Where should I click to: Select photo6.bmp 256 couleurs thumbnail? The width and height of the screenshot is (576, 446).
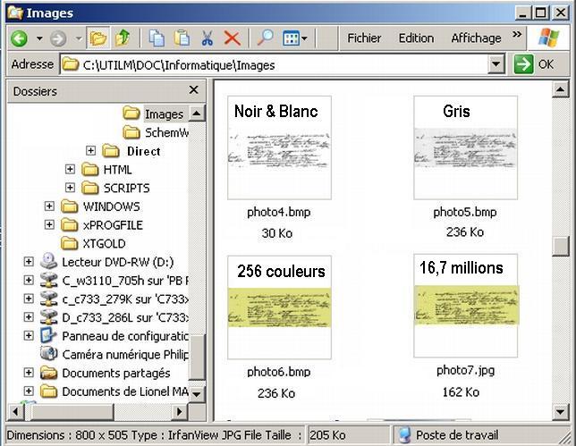279,307
